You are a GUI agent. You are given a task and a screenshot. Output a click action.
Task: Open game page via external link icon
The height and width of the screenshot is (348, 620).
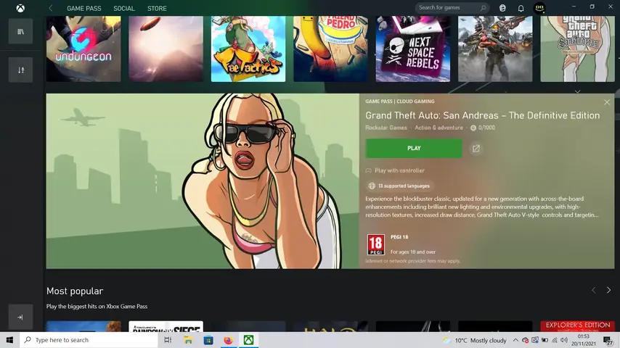pos(476,149)
